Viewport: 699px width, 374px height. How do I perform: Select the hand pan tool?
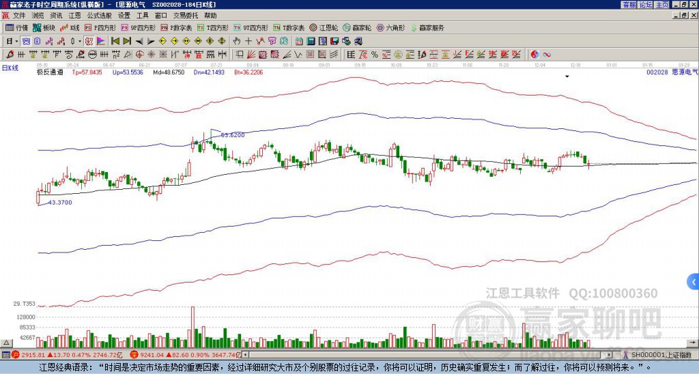click(236, 42)
